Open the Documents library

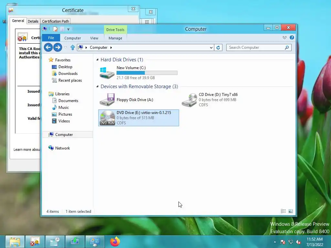point(68,101)
